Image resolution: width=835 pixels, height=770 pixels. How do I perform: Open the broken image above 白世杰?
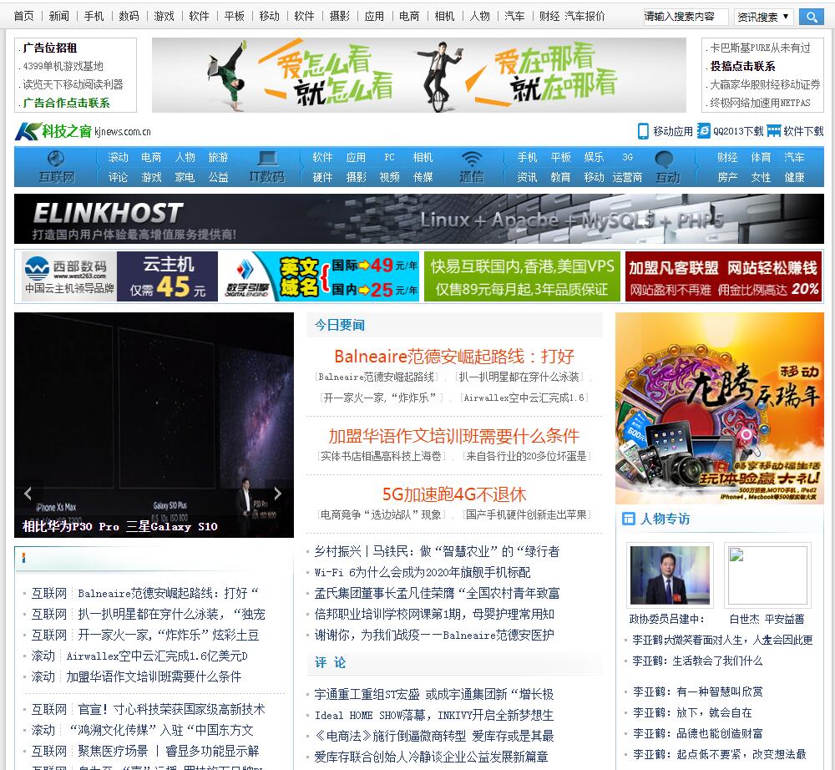click(x=767, y=575)
